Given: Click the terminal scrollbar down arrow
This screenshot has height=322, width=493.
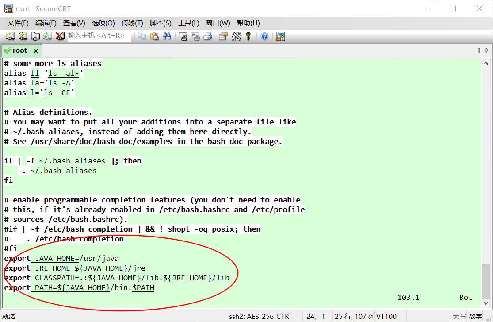Looking at the screenshot, I should coord(485,303).
